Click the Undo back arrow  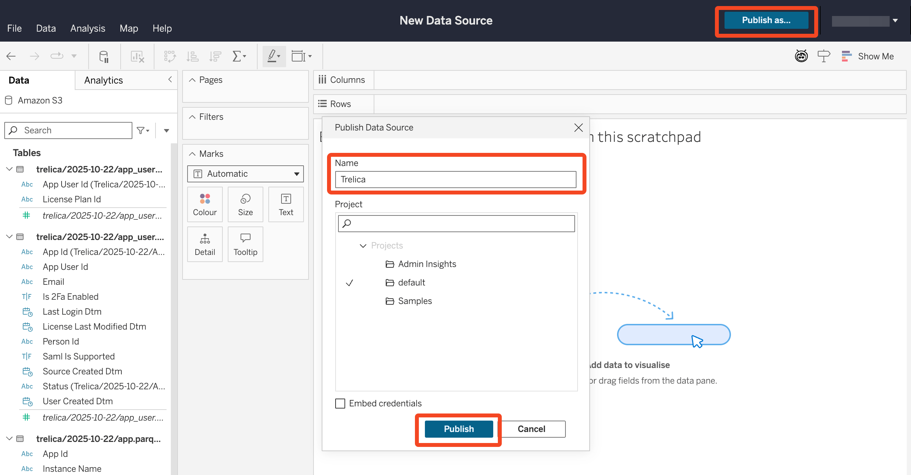tap(11, 56)
